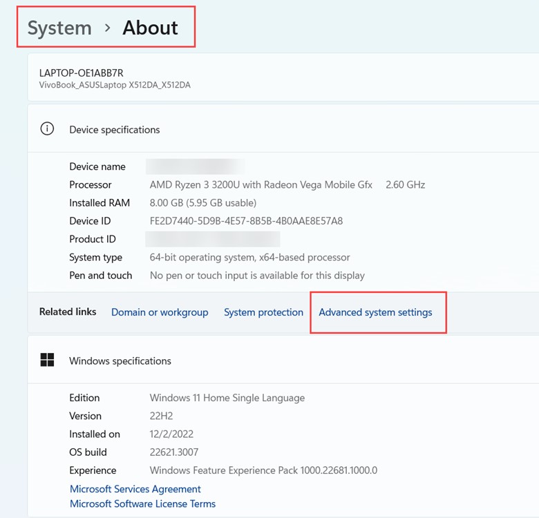Select LAPTOP-OE1ABB7R computer name
Image resolution: width=539 pixels, height=518 pixels.
tap(81, 73)
